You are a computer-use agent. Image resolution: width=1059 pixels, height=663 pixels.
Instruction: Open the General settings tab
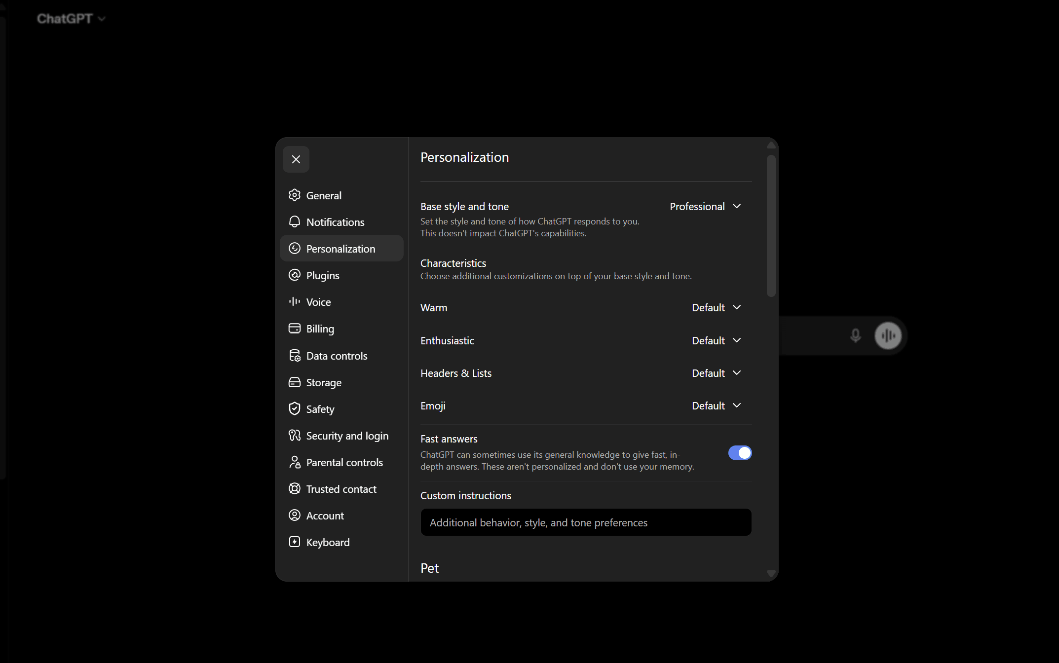click(341, 195)
